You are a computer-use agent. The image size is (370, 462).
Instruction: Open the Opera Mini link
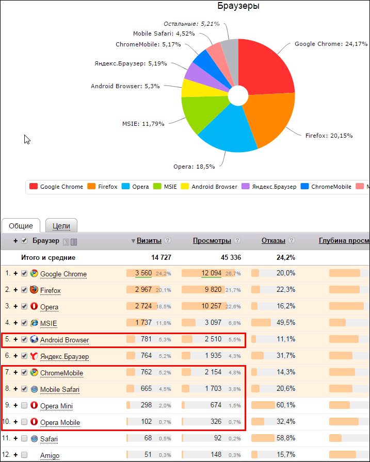(56, 406)
